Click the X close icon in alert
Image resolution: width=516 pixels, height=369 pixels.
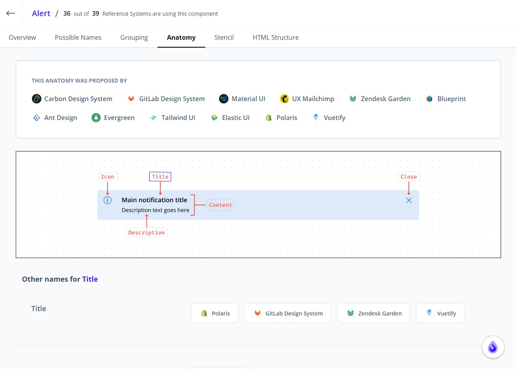click(x=409, y=200)
